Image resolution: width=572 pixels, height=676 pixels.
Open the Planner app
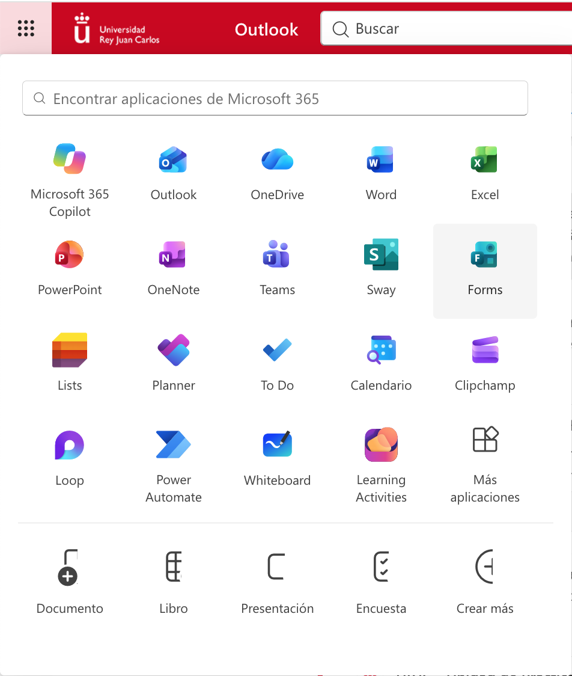(x=174, y=366)
